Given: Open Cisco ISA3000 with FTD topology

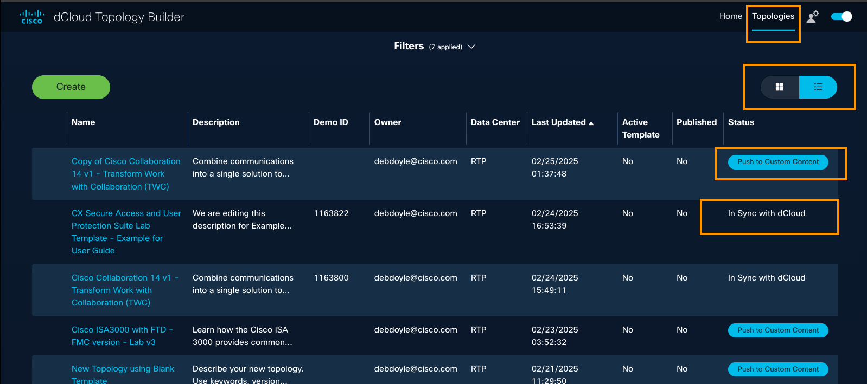Looking at the screenshot, I should point(122,336).
